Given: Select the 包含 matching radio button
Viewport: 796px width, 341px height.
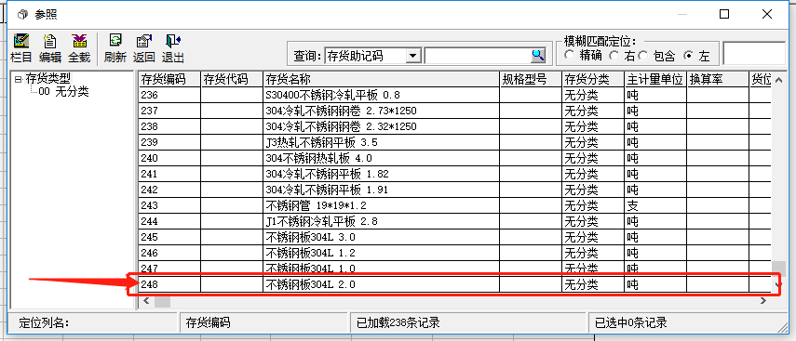Looking at the screenshot, I should tap(642, 55).
